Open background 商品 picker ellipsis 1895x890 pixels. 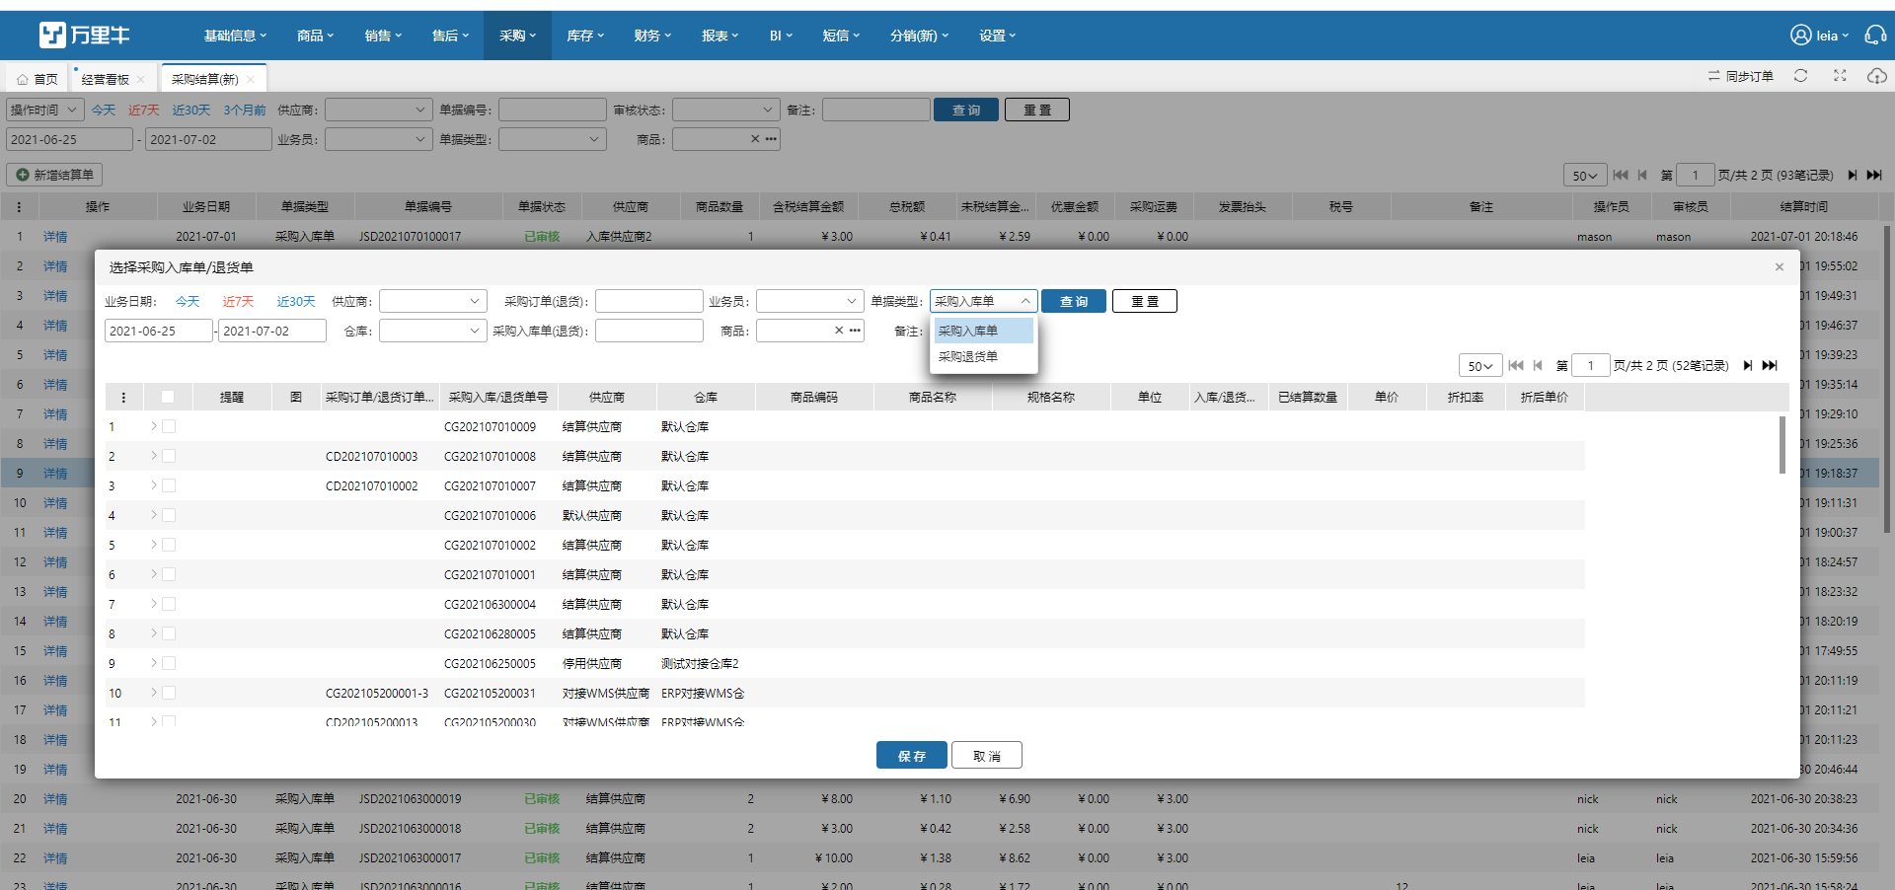771,139
